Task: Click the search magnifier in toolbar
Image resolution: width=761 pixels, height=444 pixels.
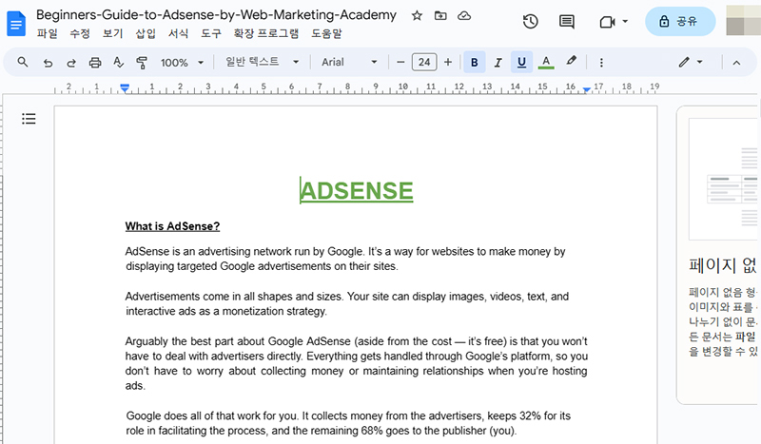Action: (x=22, y=62)
